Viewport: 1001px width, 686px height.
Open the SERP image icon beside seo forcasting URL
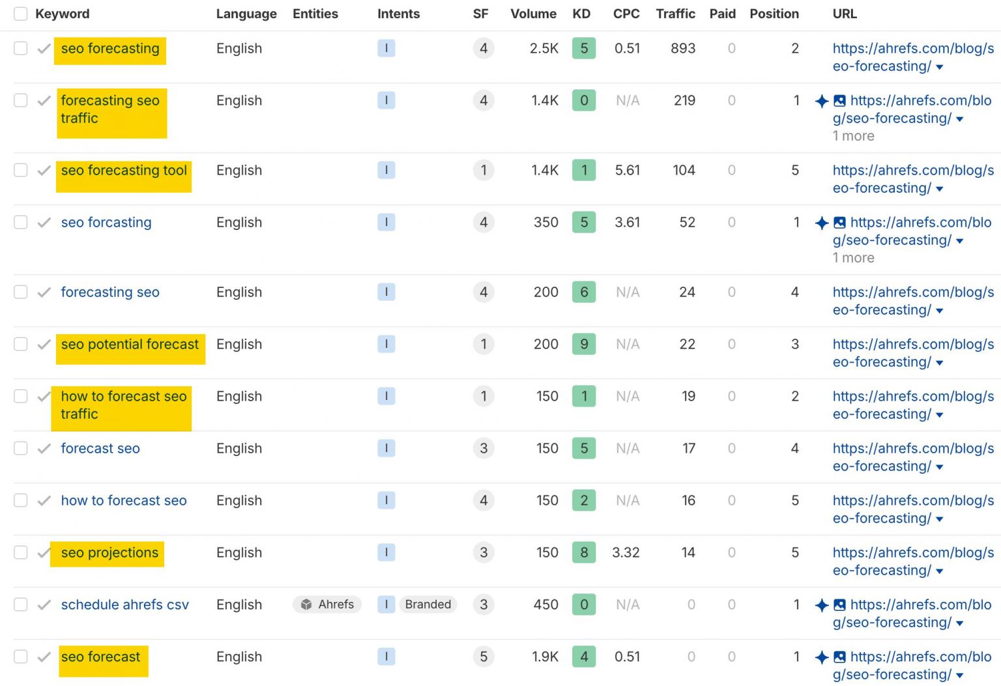pyautogui.click(x=840, y=222)
